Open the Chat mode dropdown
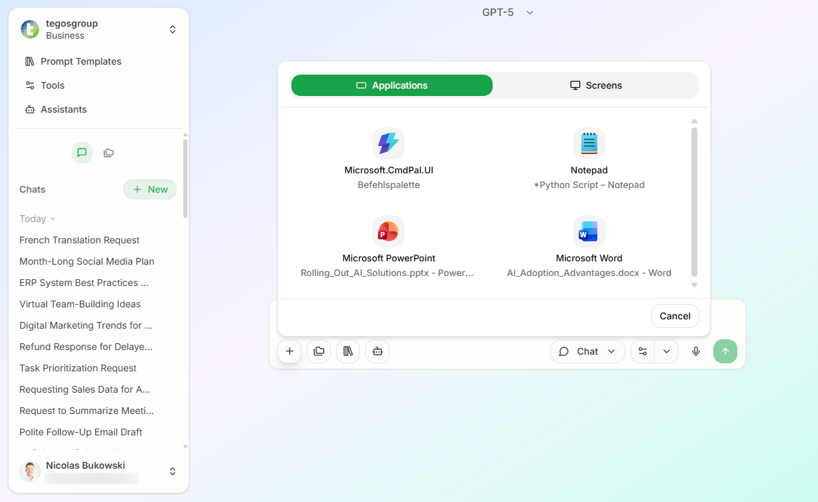This screenshot has height=502, width=818. pyautogui.click(x=587, y=351)
